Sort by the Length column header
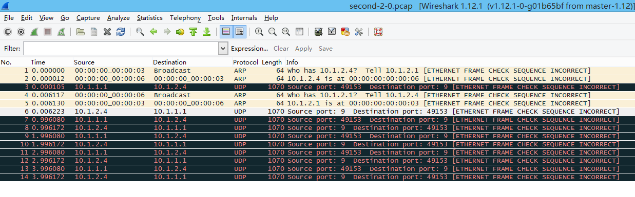Image resolution: width=635 pixels, height=197 pixels. pos(272,62)
